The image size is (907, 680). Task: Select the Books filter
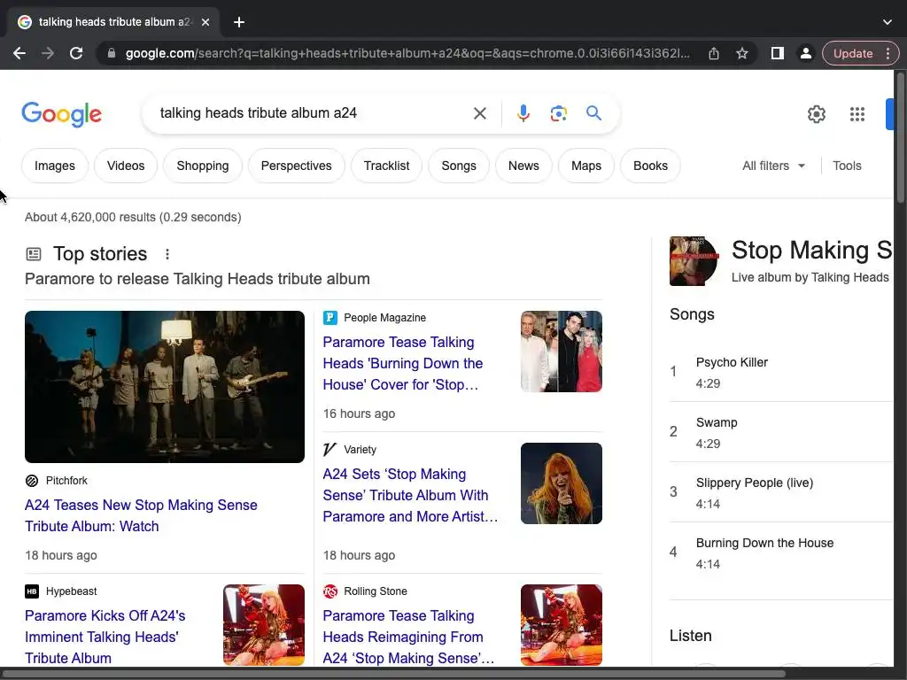click(x=650, y=166)
